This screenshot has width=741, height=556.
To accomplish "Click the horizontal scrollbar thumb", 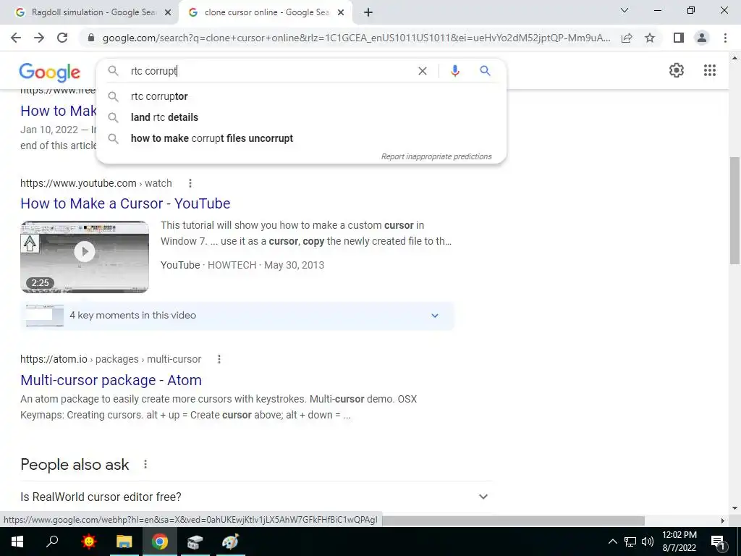I will 513,521.
